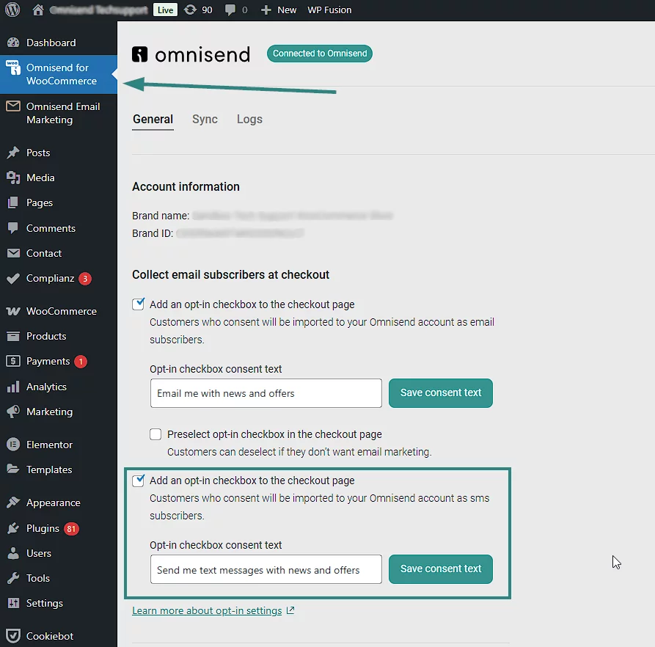Save consent text for email opt-in

click(x=441, y=393)
